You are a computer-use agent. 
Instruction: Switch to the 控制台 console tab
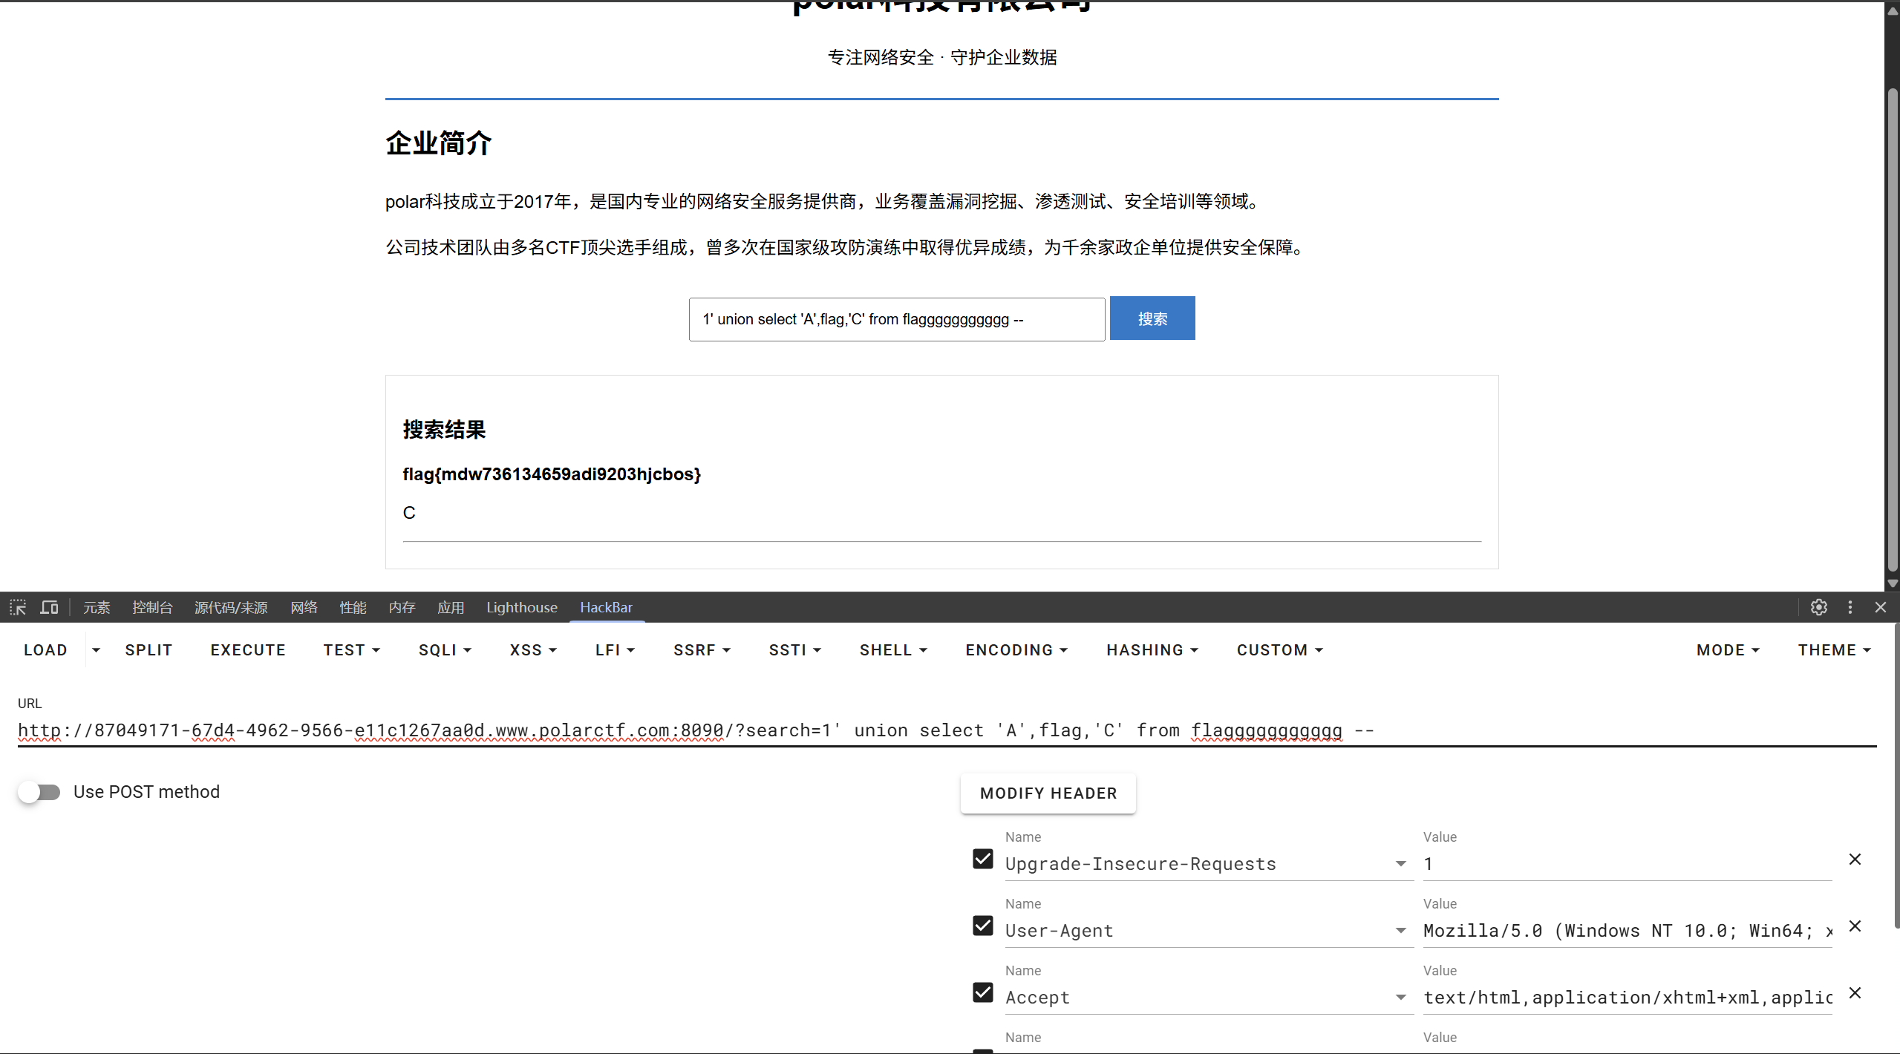coord(152,607)
